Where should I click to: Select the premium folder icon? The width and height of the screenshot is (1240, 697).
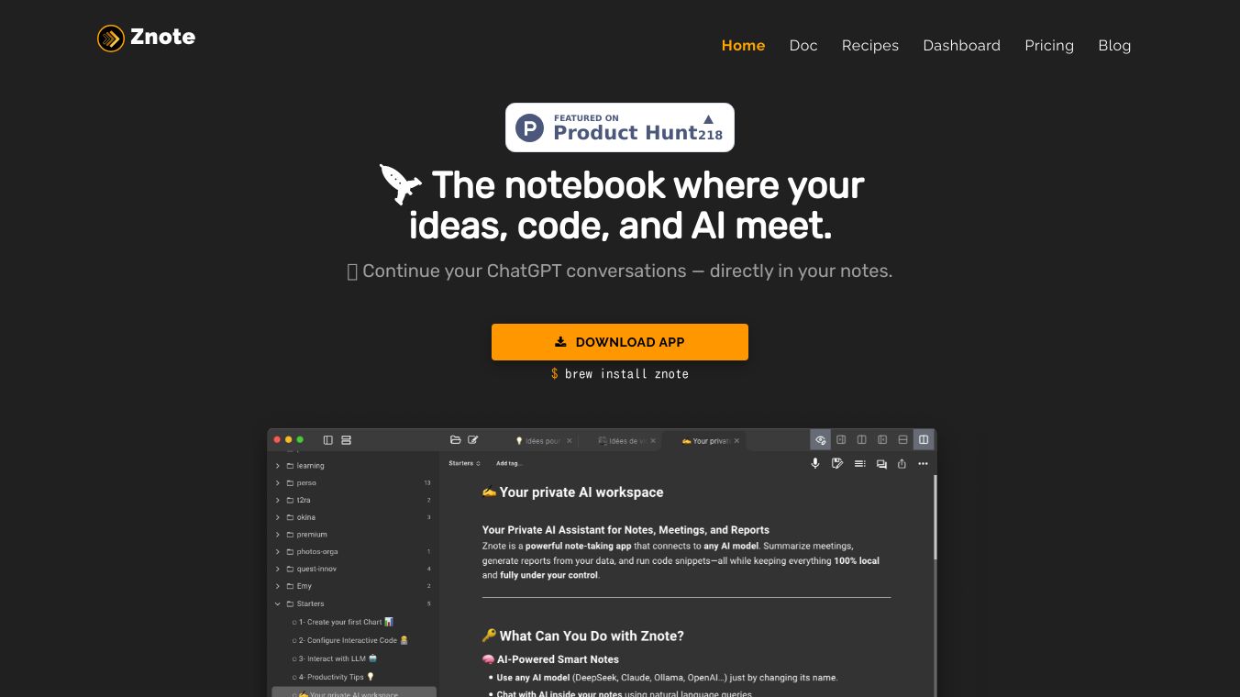tap(290, 535)
